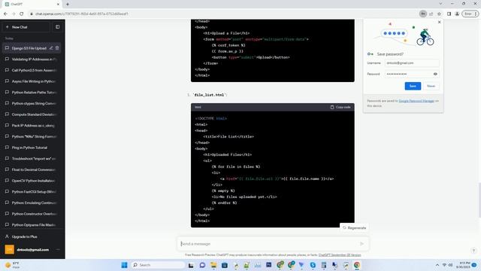Open Google Password Manager link
The image size is (481, 271).
(x=416, y=101)
